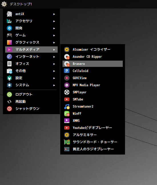Click the Alsamixer イコライザー speaker icon

click(x=67, y=50)
